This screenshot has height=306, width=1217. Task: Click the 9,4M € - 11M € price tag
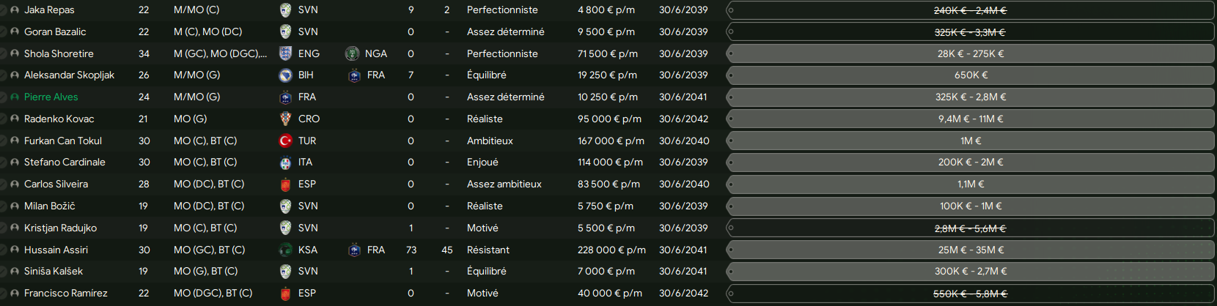point(971,119)
